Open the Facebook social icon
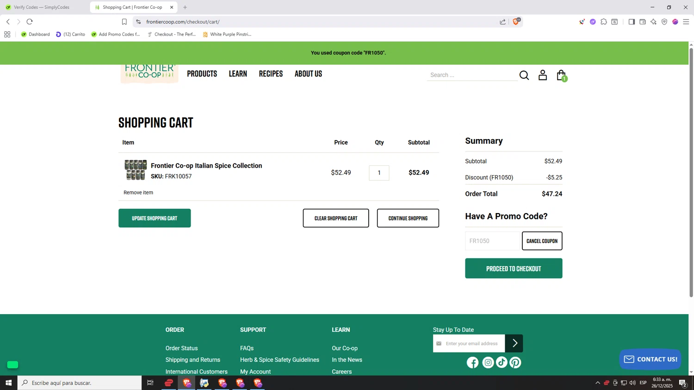The height and width of the screenshot is (390, 694). (473, 363)
